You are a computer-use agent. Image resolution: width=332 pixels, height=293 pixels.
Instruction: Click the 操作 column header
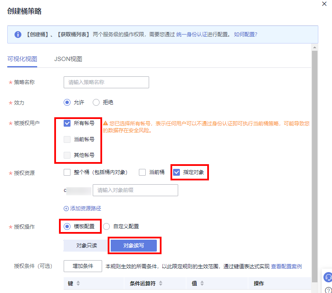tap(259, 284)
